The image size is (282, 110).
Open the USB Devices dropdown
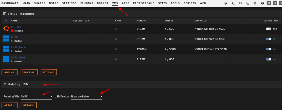coord(87,97)
